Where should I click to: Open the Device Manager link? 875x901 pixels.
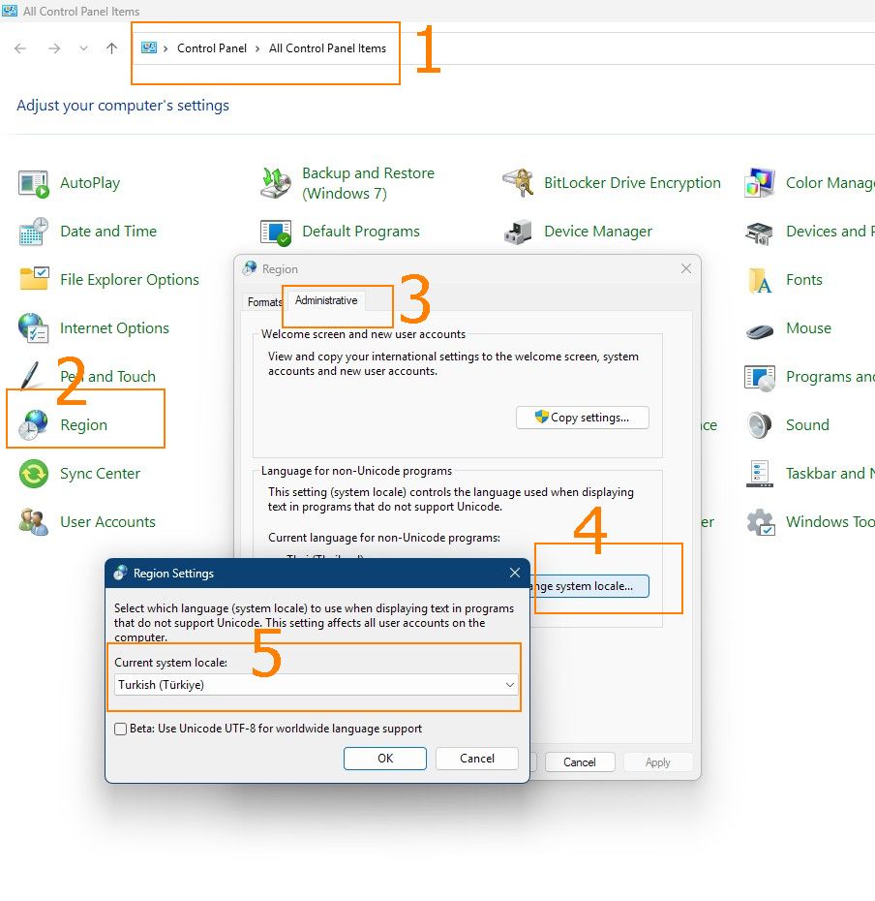[598, 231]
